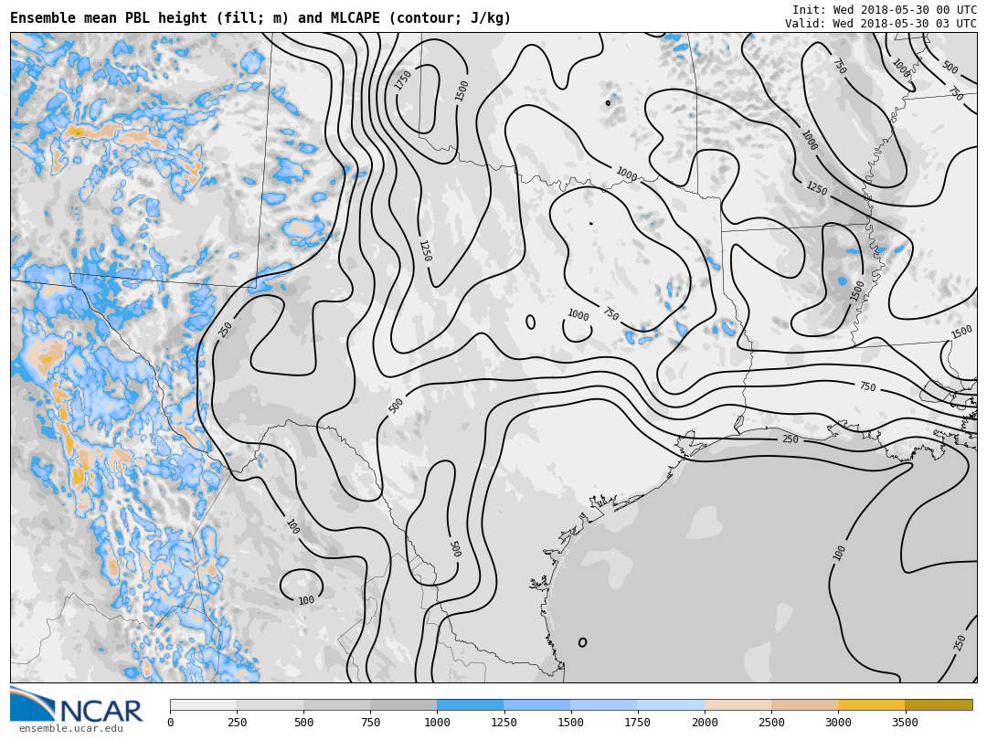Click the NCAR wordmark text
The image size is (987, 740).
click(x=101, y=711)
